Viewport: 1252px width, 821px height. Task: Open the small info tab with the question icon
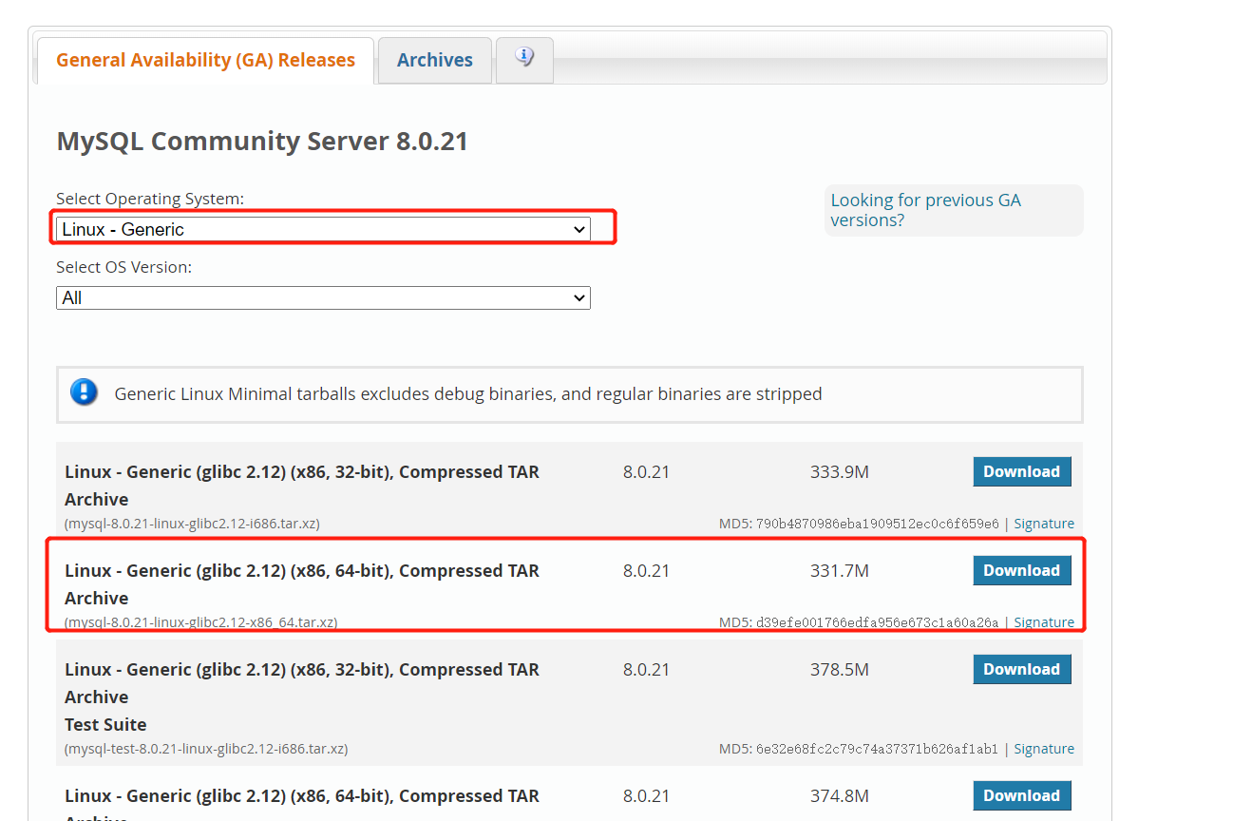(523, 59)
